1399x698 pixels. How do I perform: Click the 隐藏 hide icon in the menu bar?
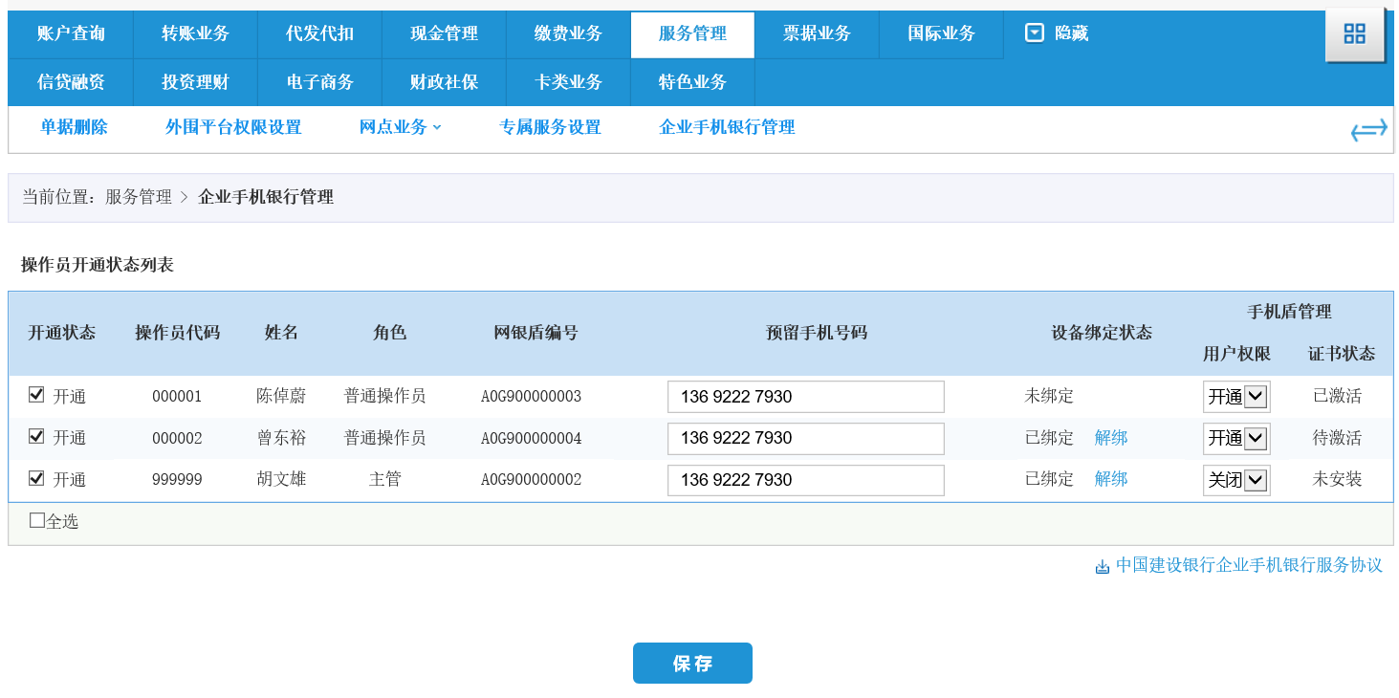pos(1034,32)
